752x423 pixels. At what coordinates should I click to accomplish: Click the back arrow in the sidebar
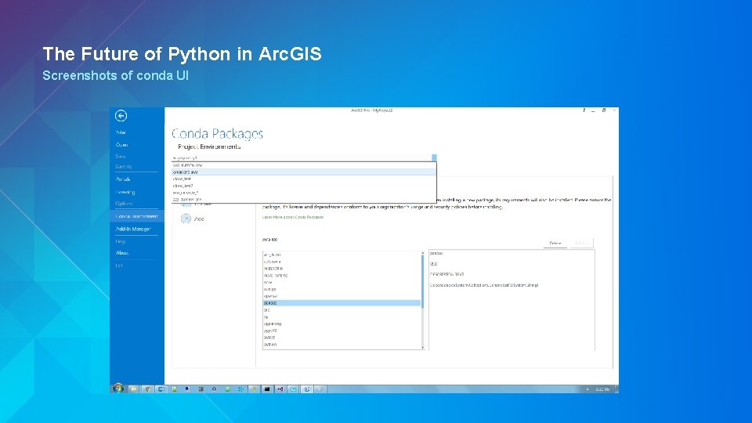(121, 116)
